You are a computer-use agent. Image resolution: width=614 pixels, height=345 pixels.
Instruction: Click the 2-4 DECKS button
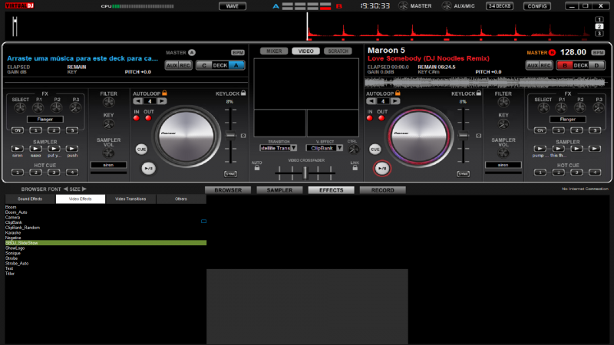click(500, 6)
